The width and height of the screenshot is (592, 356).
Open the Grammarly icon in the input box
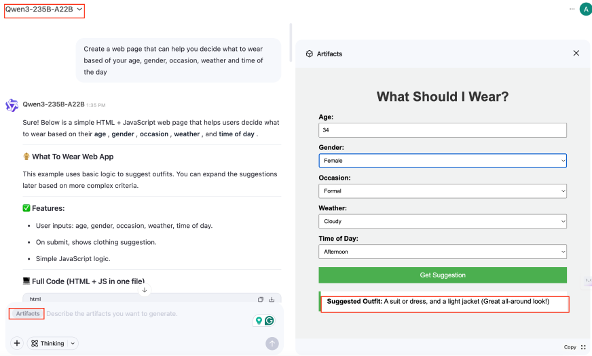[x=270, y=321]
